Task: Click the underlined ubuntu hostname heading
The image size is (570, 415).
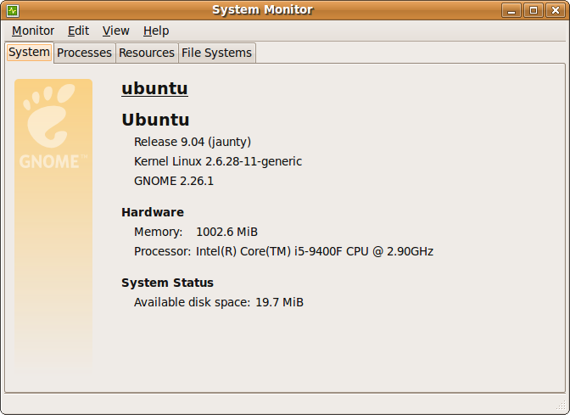Action: tap(154, 88)
